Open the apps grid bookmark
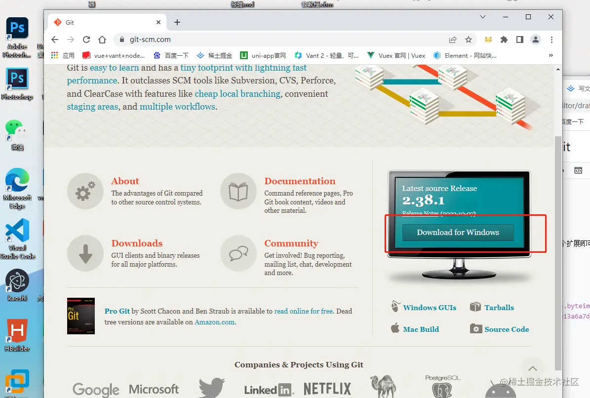590x398 pixels. (x=55, y=55)
